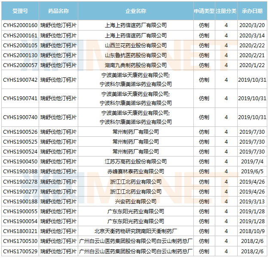
Task: Click 广东东阳光药业有限公司 in CYHS1900055 row
Action: coord(136,211)
